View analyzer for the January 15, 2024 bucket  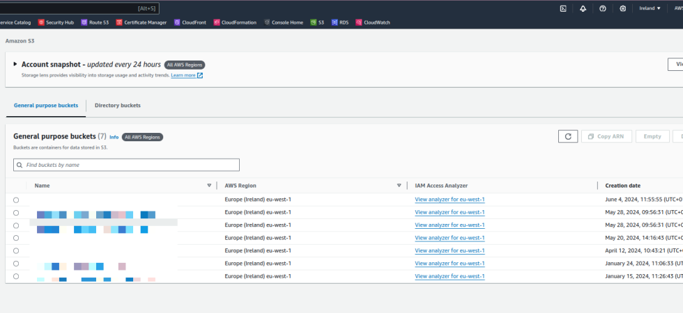tap(450, 277)
